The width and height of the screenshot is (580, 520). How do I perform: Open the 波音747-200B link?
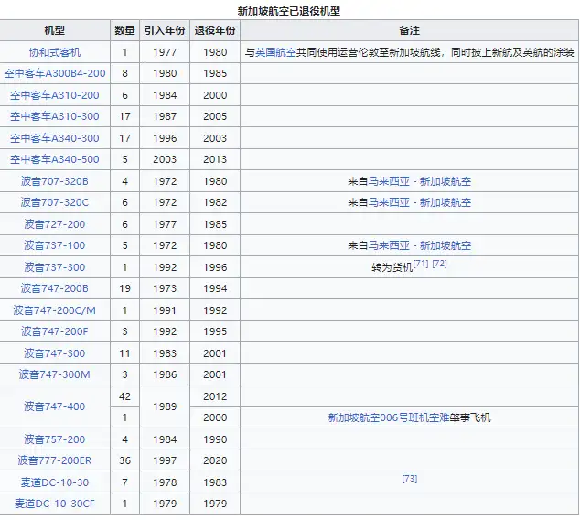coord(54,288)
